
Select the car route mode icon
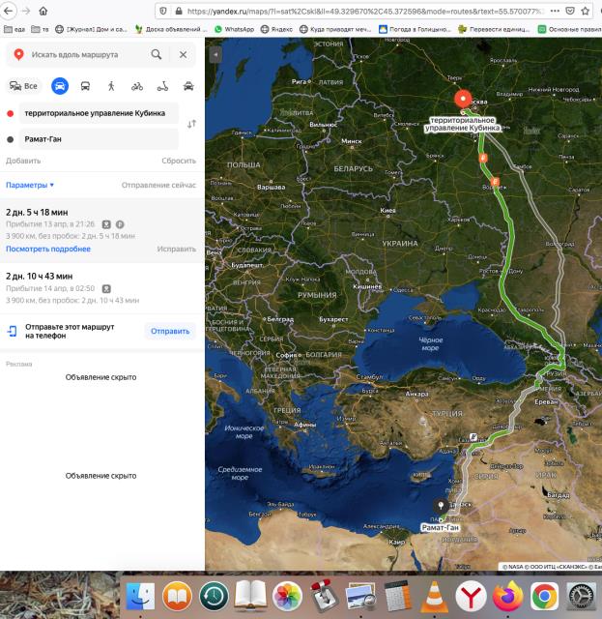pos(60,86)
